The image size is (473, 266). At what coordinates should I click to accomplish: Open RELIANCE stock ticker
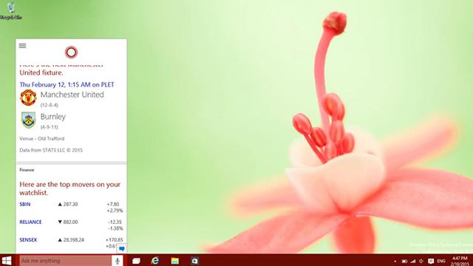tap(30, 222)
